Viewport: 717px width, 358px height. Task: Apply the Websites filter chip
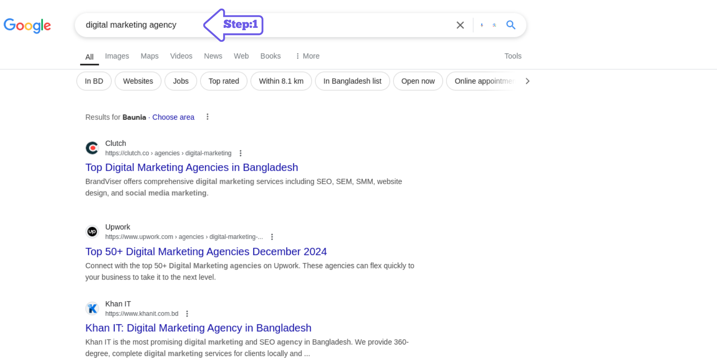[138, 81]
